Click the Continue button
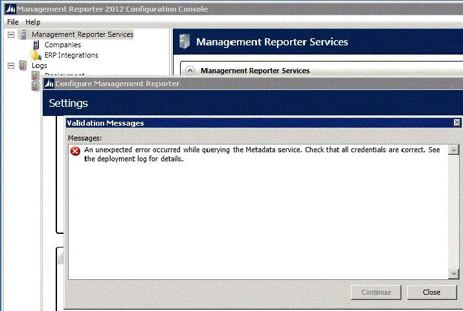Viewport: 463px width, 311px height. (x=376, y=292)
